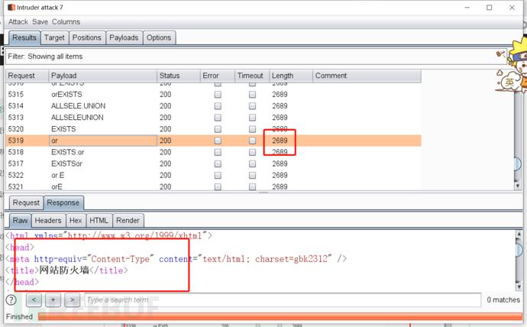This screenshot has width=527, height=327.
Task: Switch to the Payloads tab
Action: point(124,37)
